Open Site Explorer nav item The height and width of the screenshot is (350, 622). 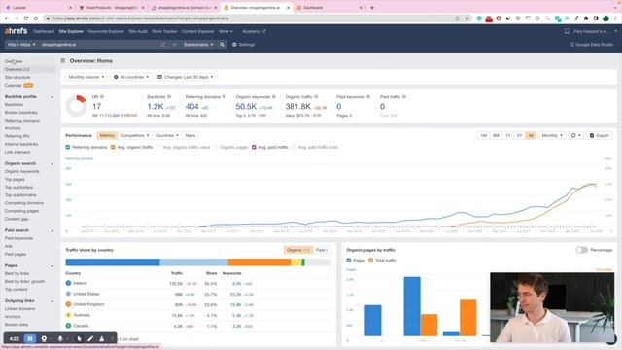click(x=71, y=31)
